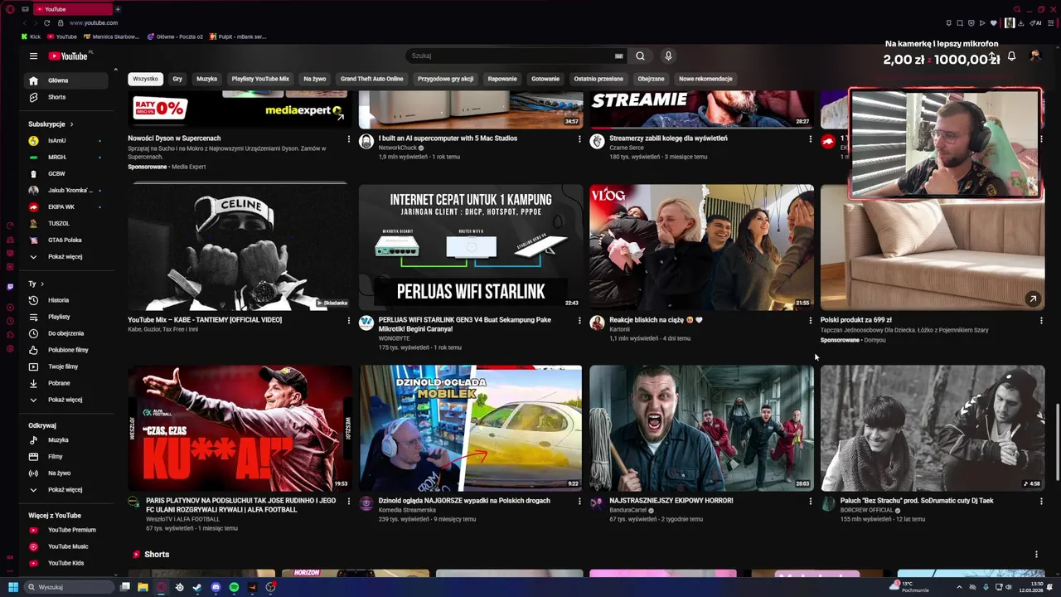Click the Opera browser menu logo
The image size is (1061, 597).
pos(10,9)
